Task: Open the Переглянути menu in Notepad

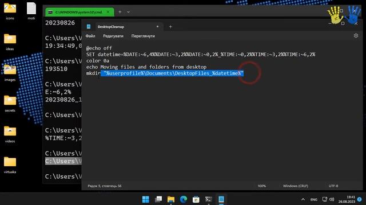Action: click(143, 36)
